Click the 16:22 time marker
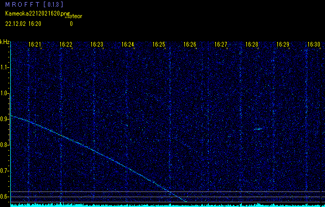Viewport: 325px width, 207px height. 66,45
